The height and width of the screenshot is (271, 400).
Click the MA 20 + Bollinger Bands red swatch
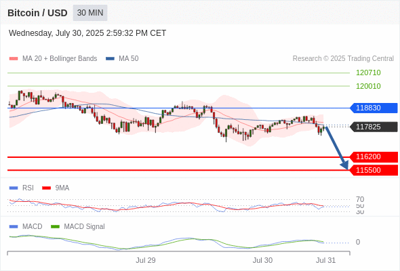pyautogui.click(x=14, y=59)
